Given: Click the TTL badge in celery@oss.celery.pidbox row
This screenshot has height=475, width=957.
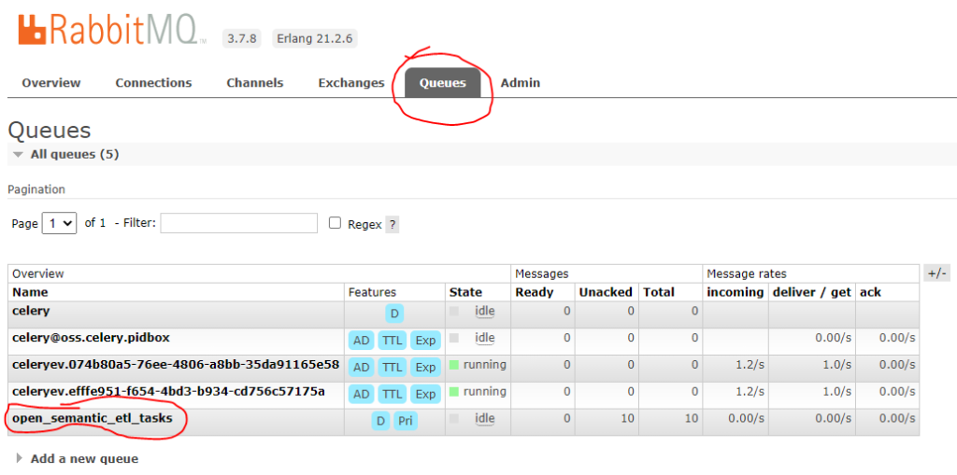Looking at the screenshot, I should (x=392, y=341).
